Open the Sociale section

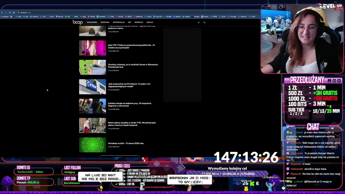[150, 22]
